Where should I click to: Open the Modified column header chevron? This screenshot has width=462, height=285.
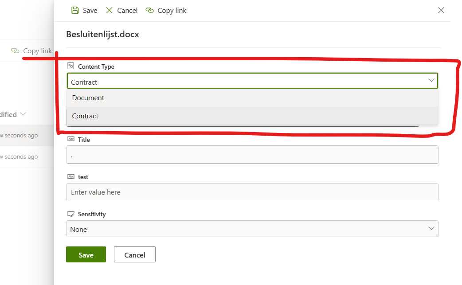coord(23,114)
